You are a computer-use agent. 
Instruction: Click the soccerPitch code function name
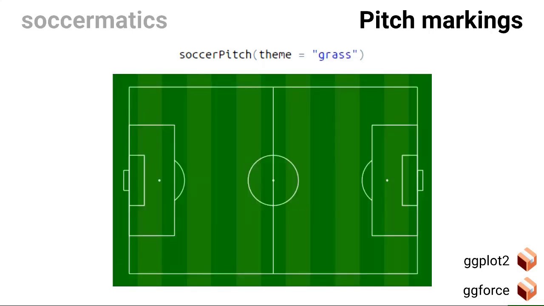pos(215,55)
